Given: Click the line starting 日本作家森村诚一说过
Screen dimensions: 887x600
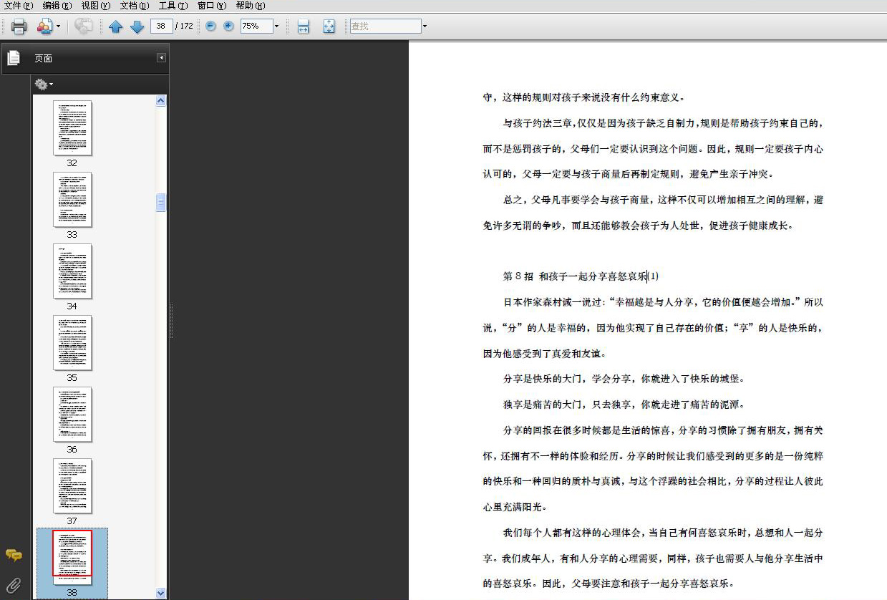Looking at the screenshot, I should (x=663, y=301).
